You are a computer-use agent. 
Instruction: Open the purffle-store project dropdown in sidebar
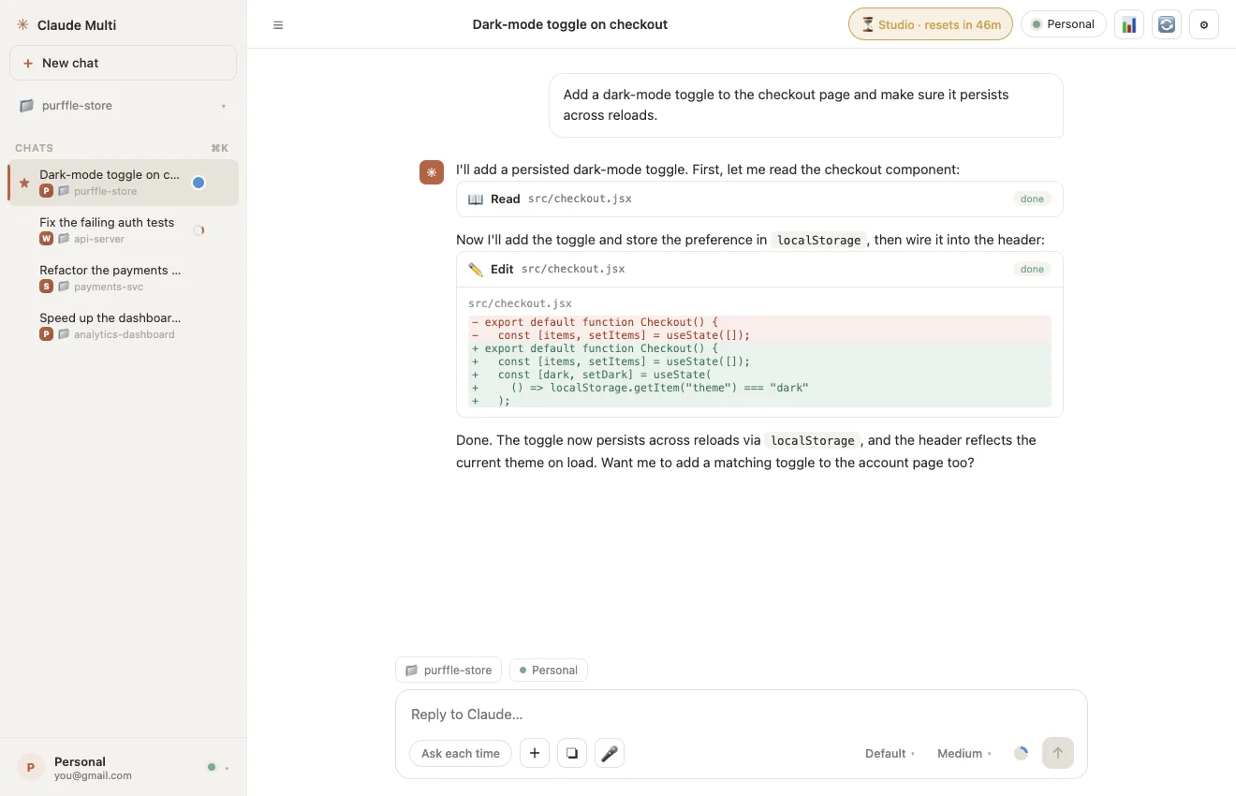click(x=123, y=106)
